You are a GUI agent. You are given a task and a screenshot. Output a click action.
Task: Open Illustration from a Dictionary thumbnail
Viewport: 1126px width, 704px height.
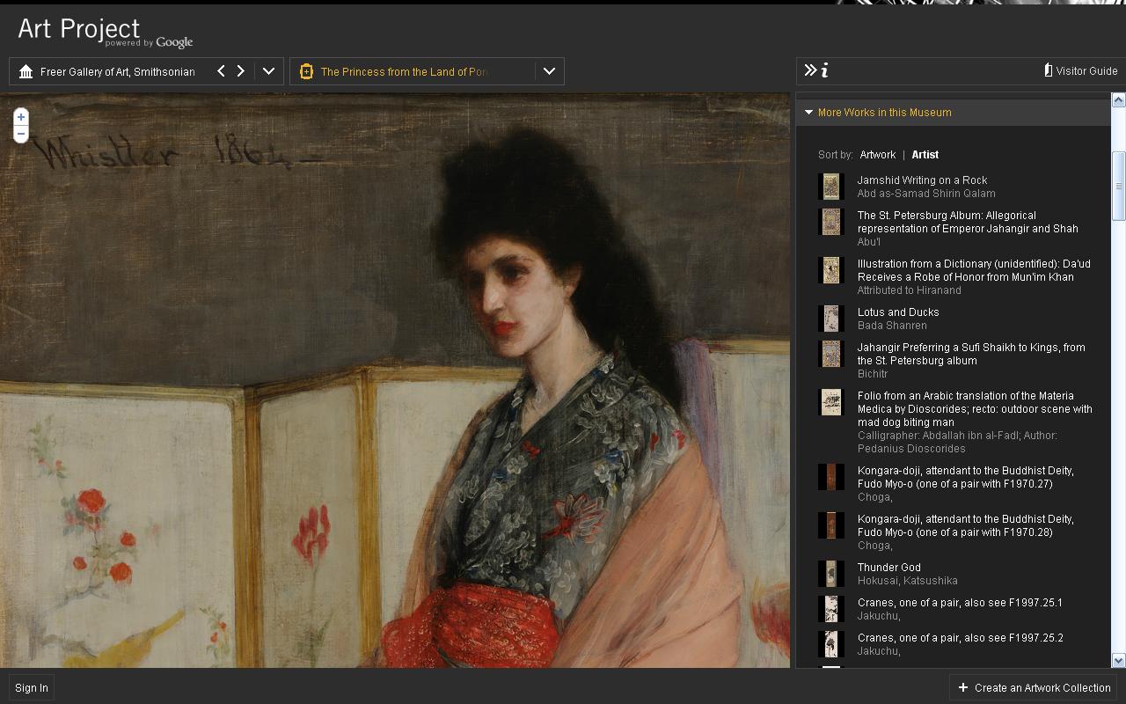click(830, 270)
